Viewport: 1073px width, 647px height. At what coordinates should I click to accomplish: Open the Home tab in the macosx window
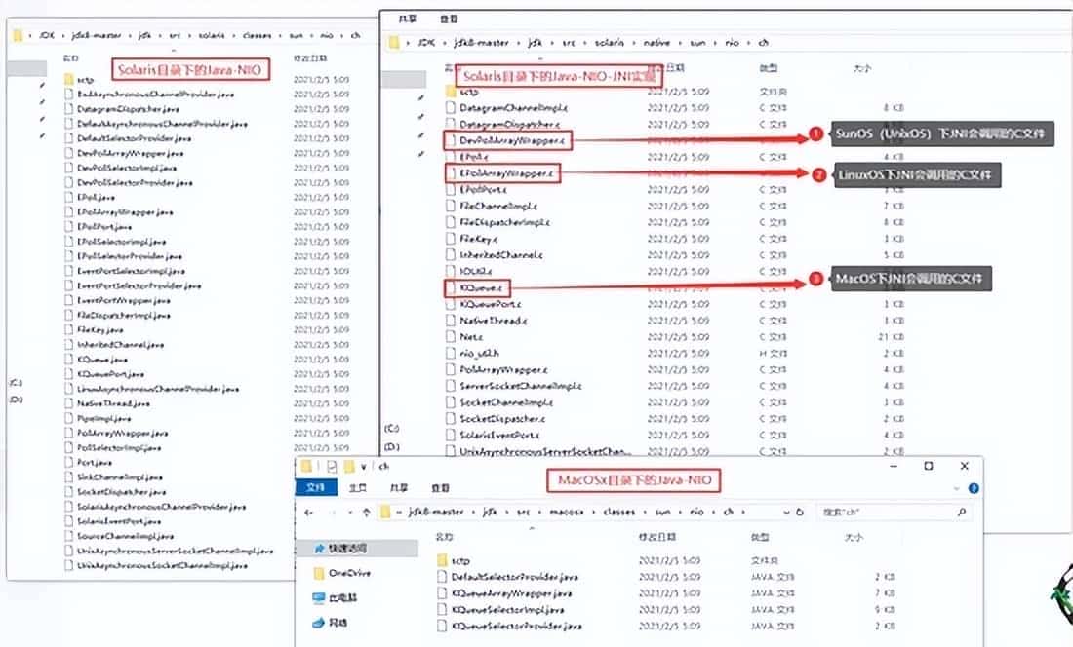click(358, 488)
